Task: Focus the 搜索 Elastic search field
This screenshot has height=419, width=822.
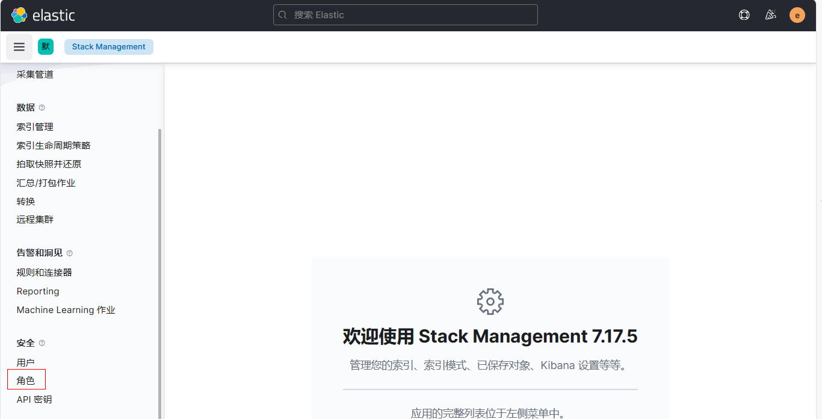Action: (405, 15)
